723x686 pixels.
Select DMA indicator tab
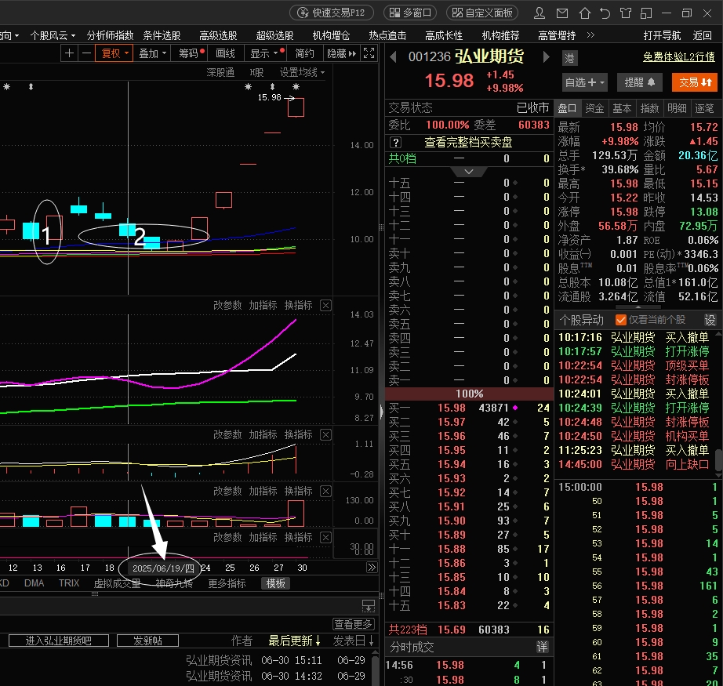click(x=35, y=583)
